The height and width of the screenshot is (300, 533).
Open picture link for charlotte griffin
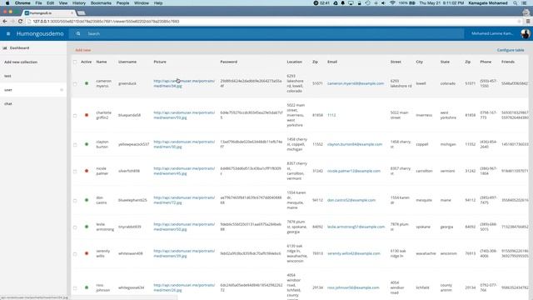[184, 115]
